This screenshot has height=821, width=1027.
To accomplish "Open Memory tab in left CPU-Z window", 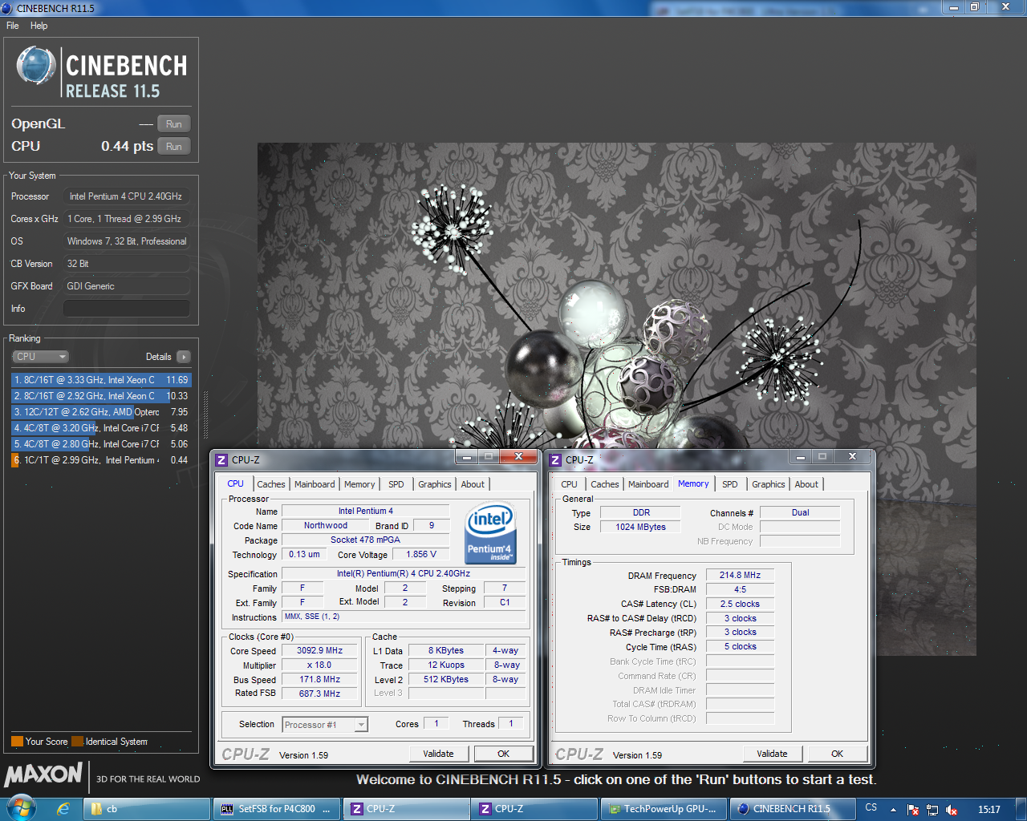I will point(359,484).
